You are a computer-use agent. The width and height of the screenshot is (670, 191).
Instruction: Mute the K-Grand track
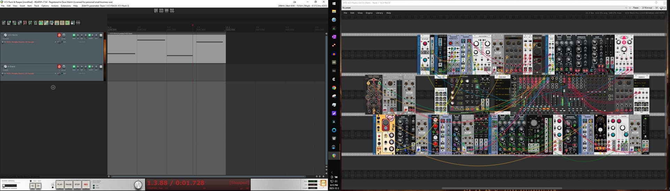74,67
